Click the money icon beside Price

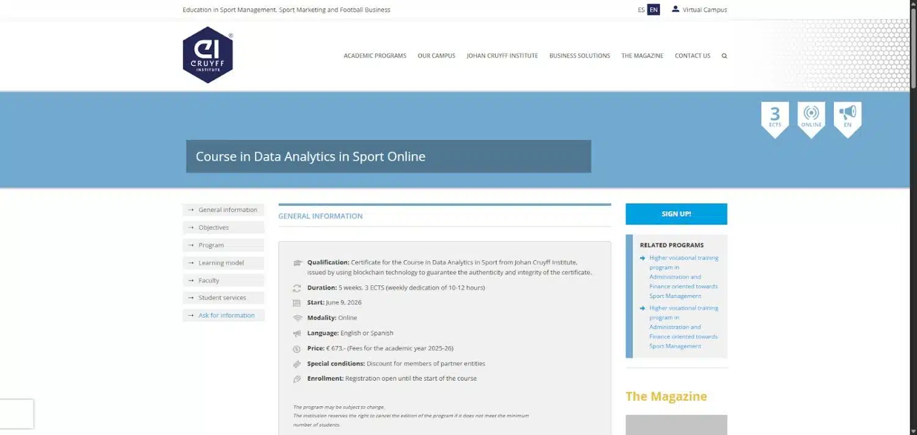tap(297, 348)
